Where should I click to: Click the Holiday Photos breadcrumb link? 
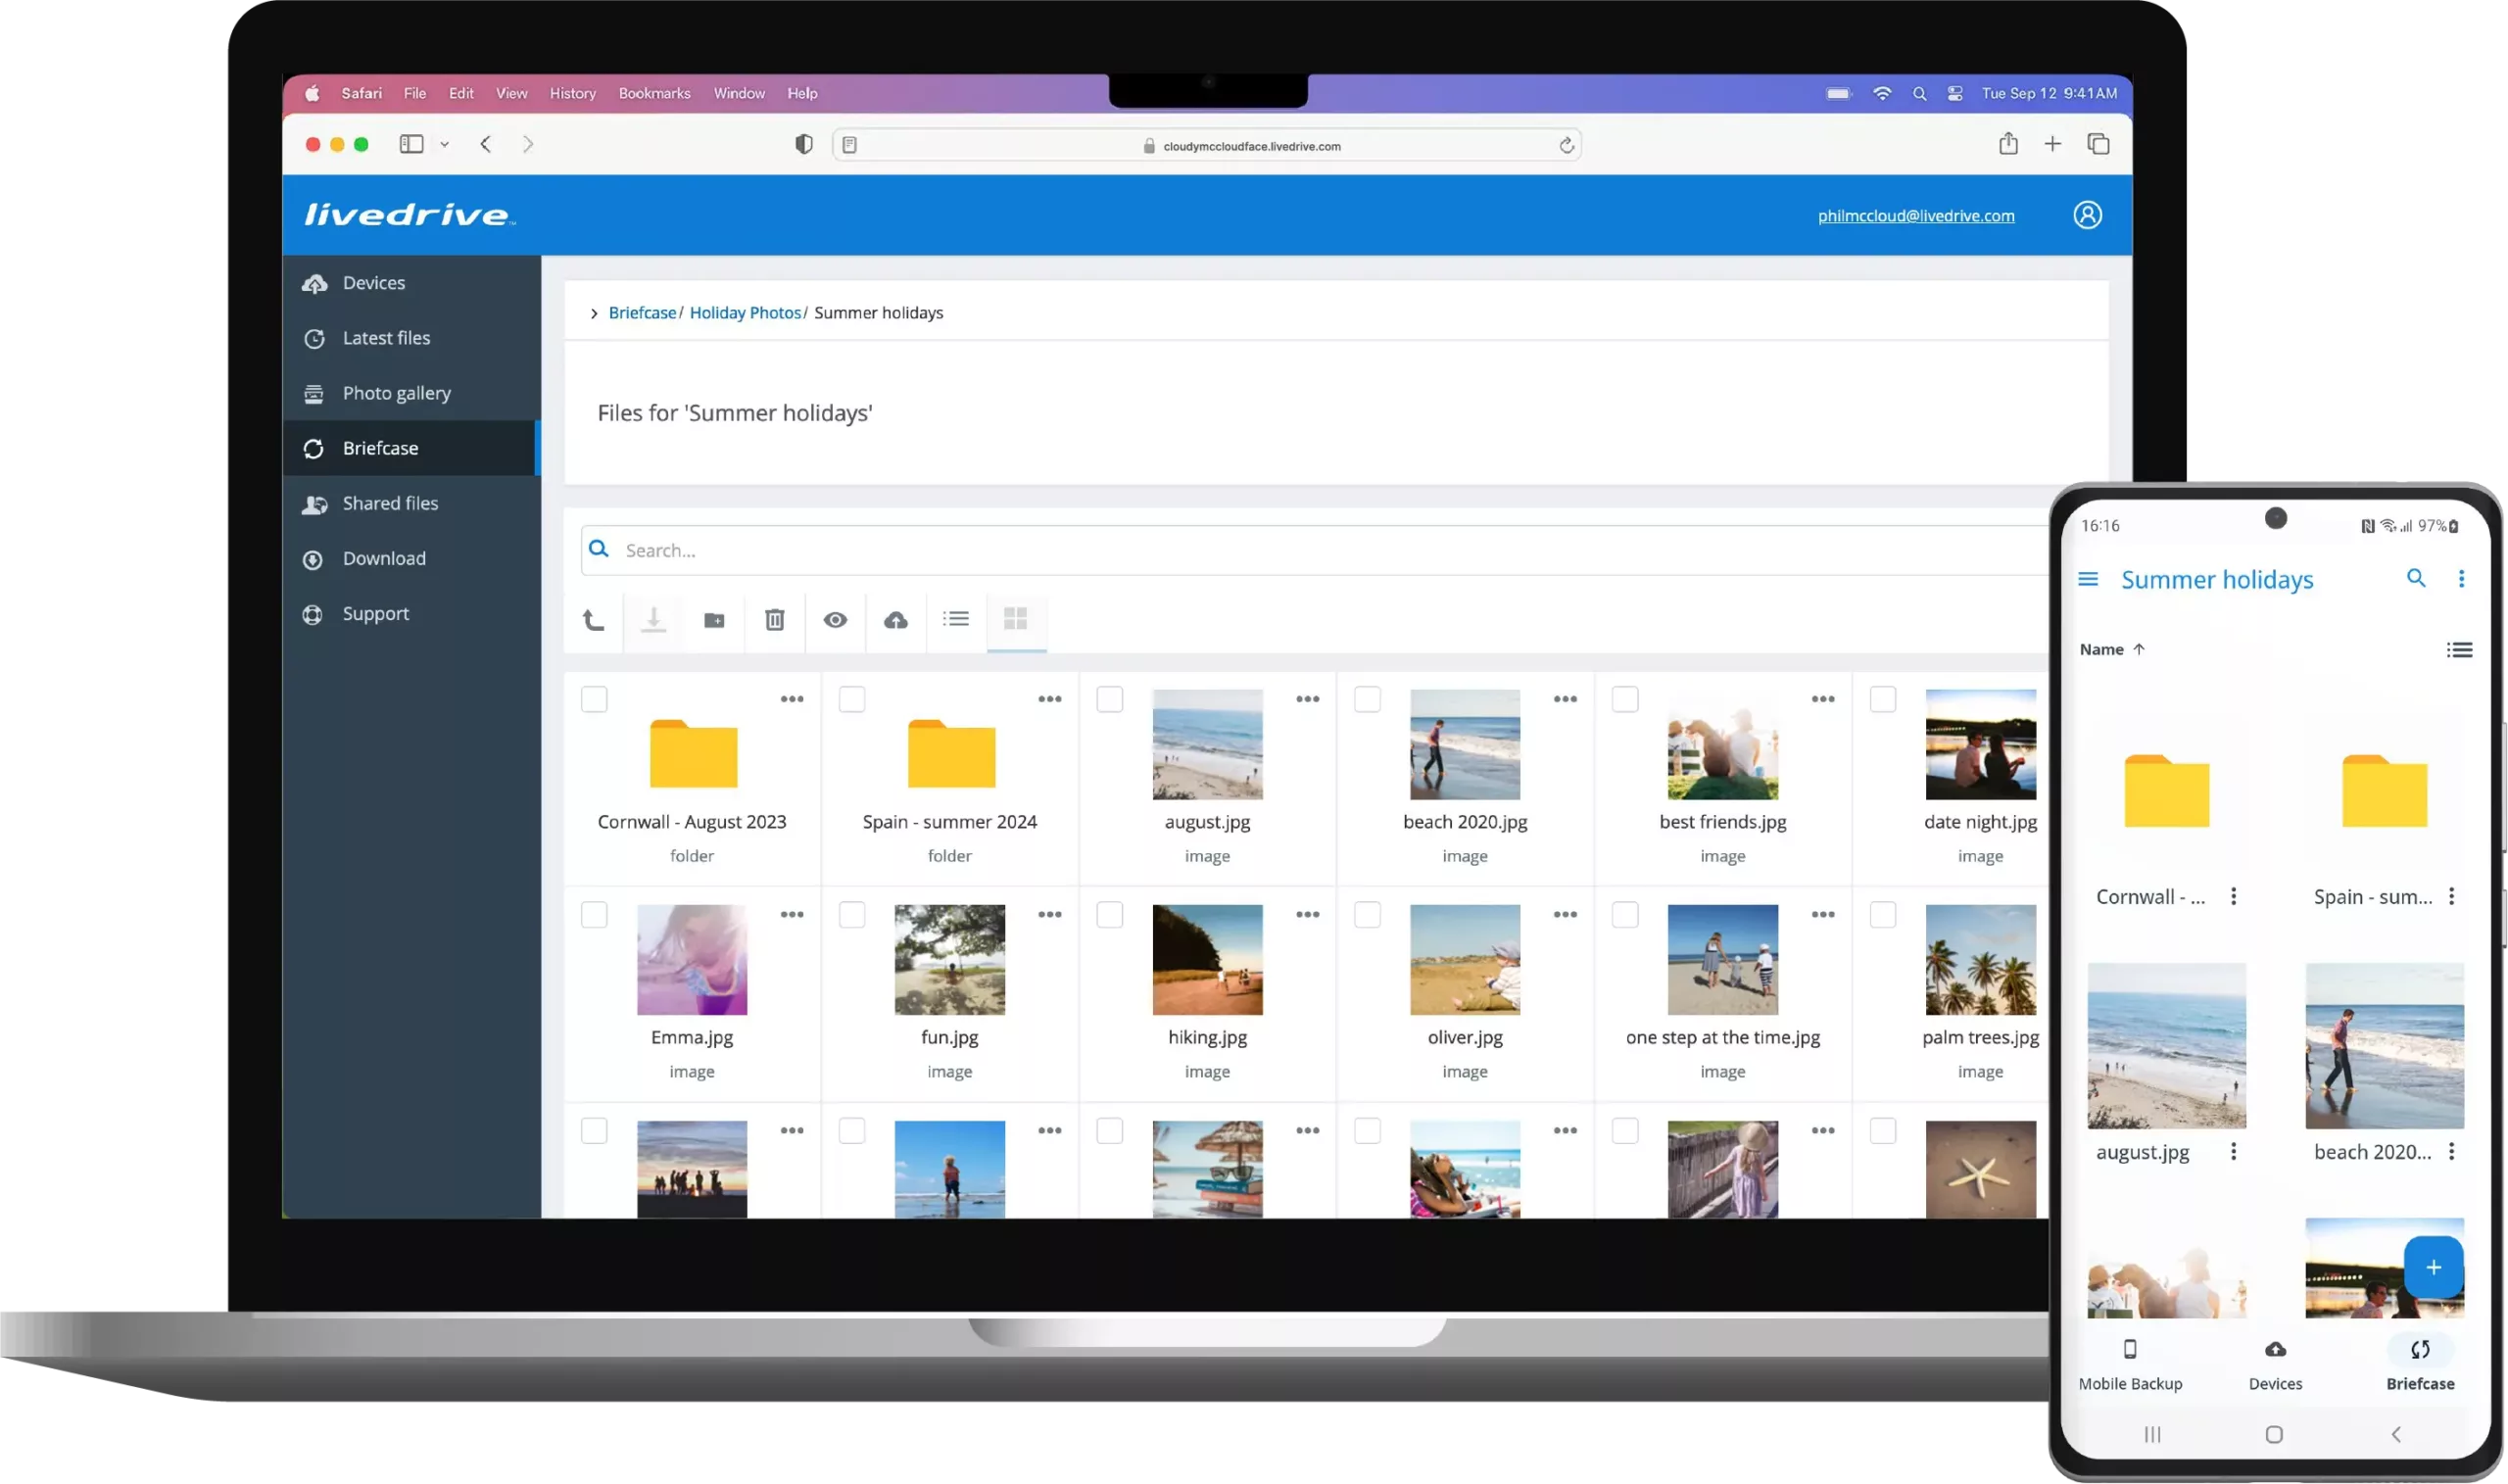pos(745,313)
